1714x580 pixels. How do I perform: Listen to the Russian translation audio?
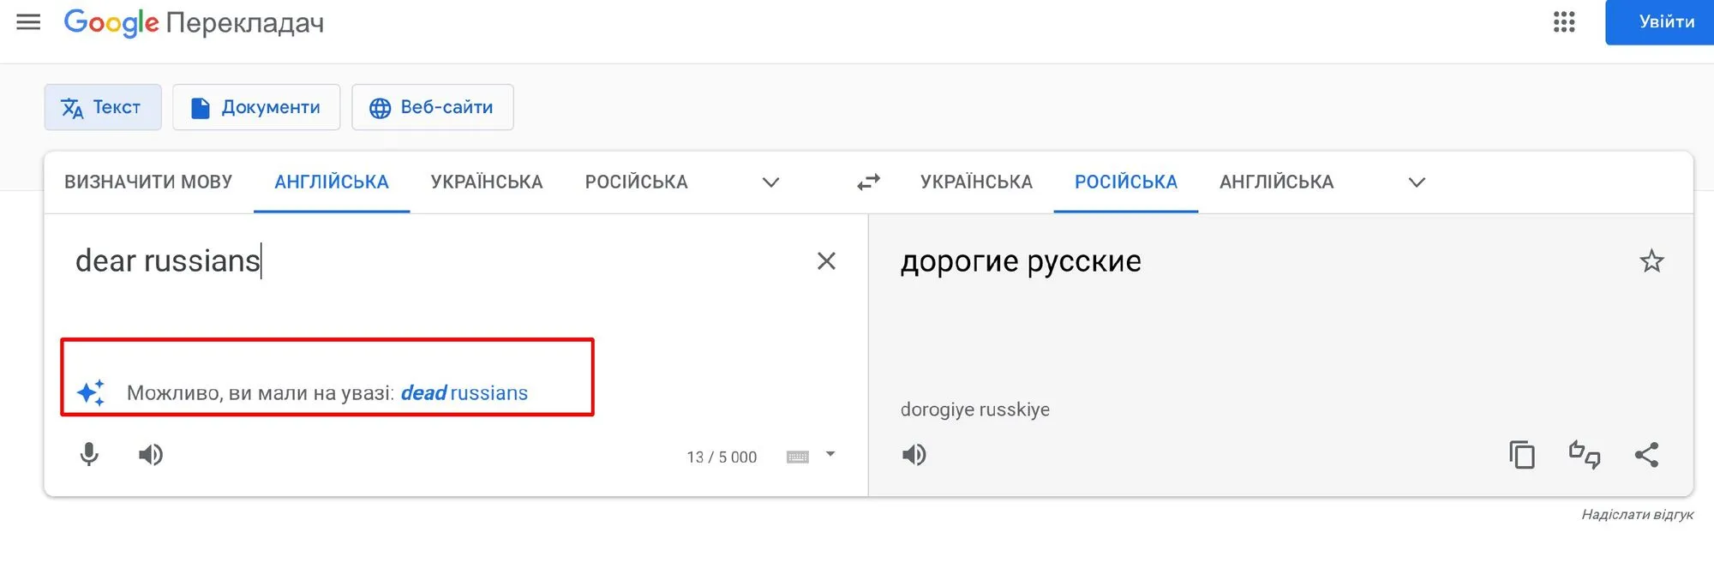point(914,455)
